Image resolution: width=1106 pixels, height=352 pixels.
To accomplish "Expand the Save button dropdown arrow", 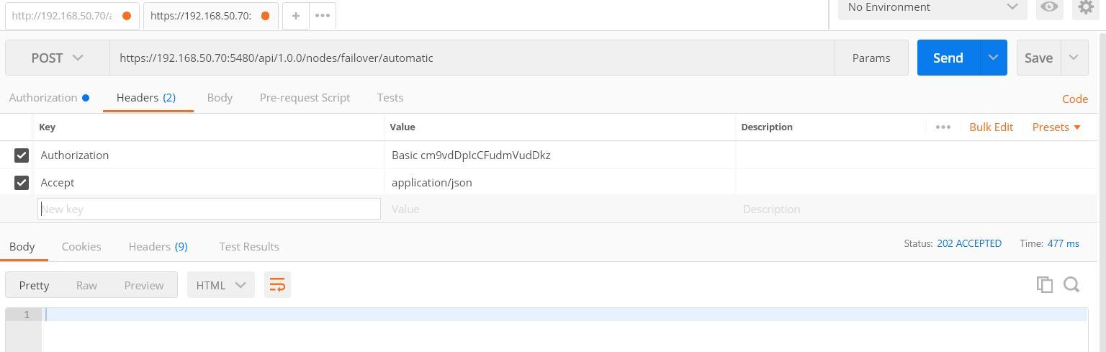I will coord(1074,58).
